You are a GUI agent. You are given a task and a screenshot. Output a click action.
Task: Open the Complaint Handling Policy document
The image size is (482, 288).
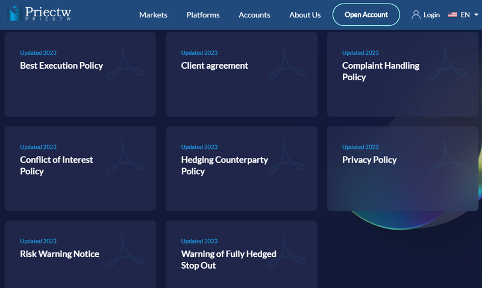click(x=381, y=71)
